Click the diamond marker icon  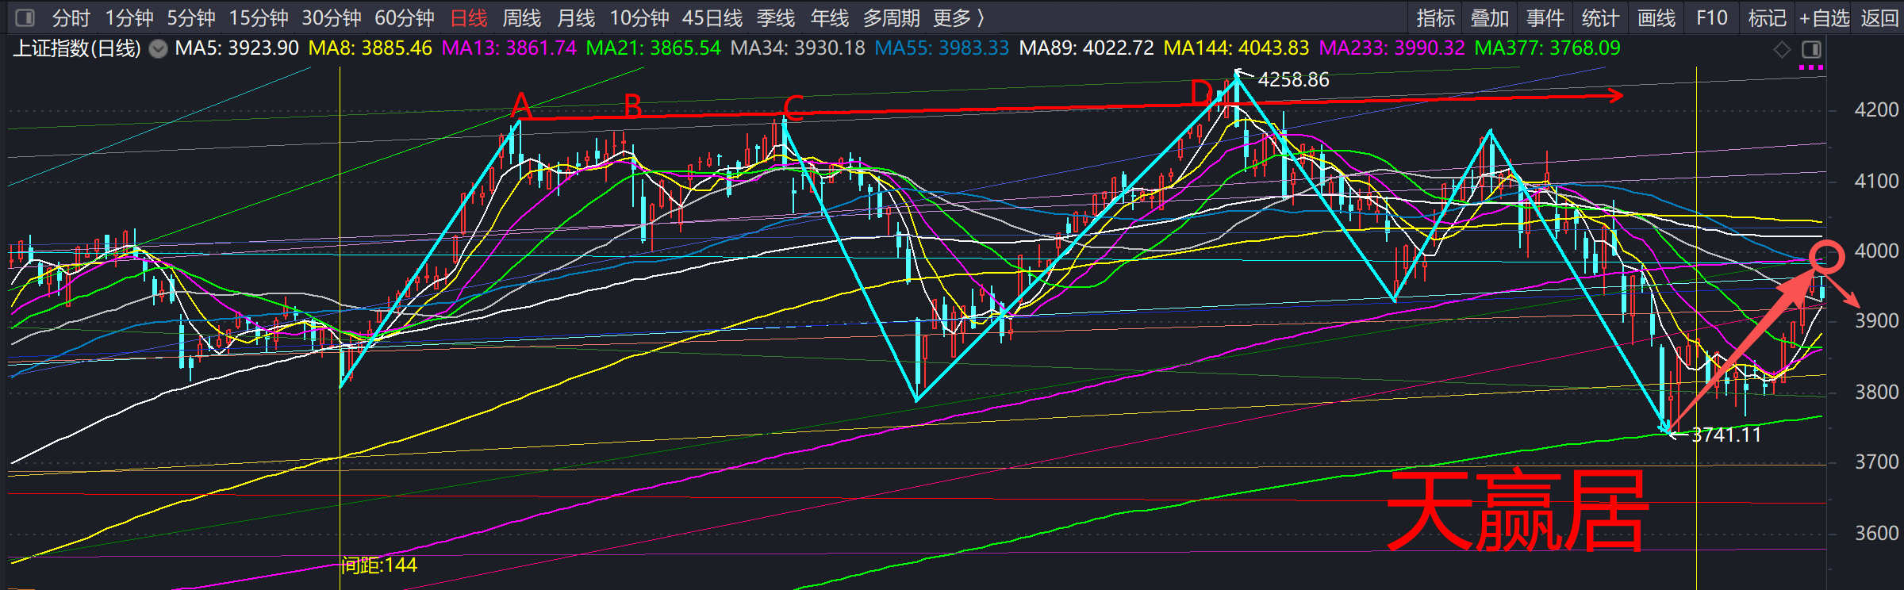click(x=1782, y=49)
